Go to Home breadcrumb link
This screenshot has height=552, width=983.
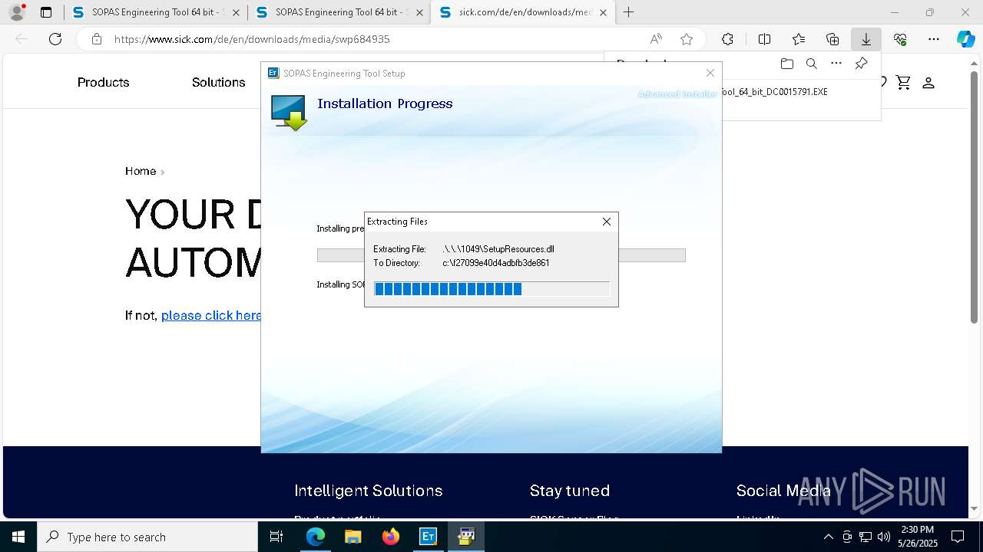pos(141,171)
